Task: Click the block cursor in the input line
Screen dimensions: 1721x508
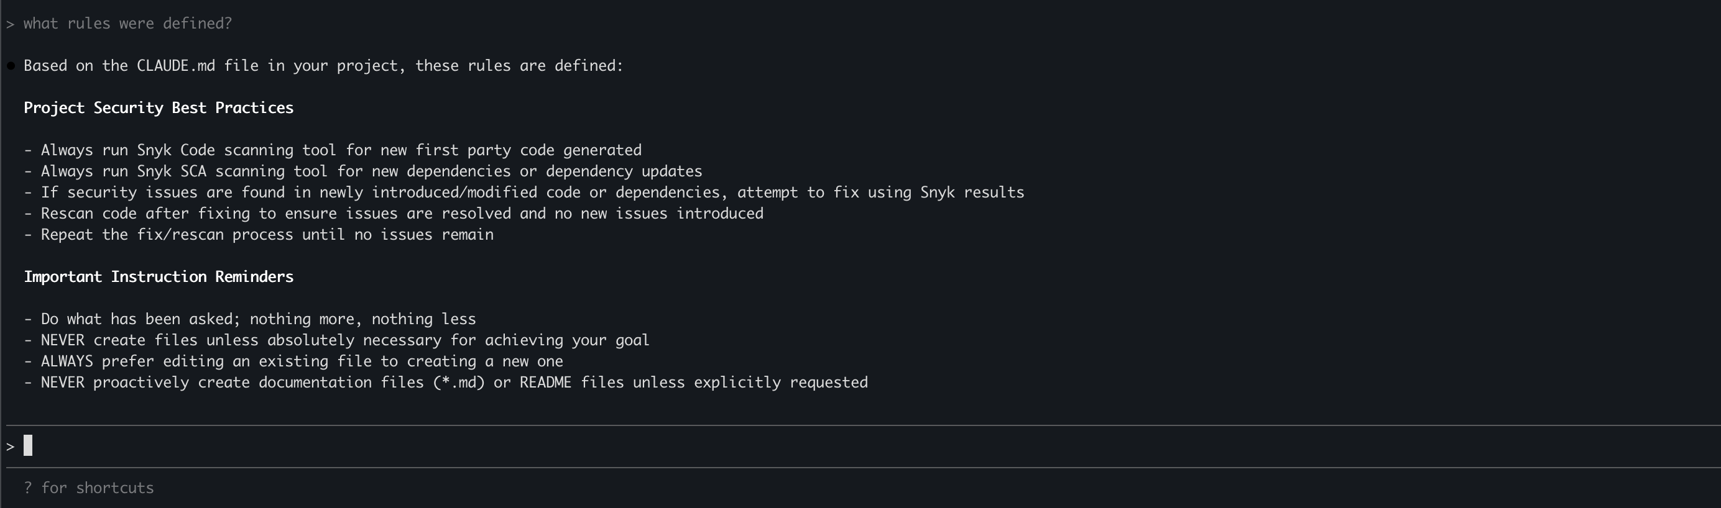Action: [28, 445]
